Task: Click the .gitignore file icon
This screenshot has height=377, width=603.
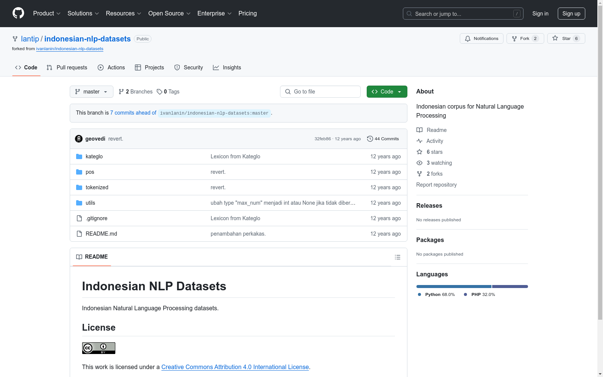Action: [x=79, y=218]
